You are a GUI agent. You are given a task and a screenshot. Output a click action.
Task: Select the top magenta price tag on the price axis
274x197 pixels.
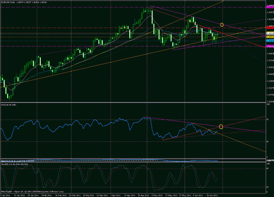coord(270,7)
